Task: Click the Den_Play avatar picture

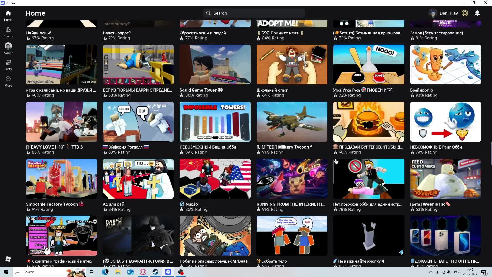Action: pyautogui.click(x=433, y=13)
